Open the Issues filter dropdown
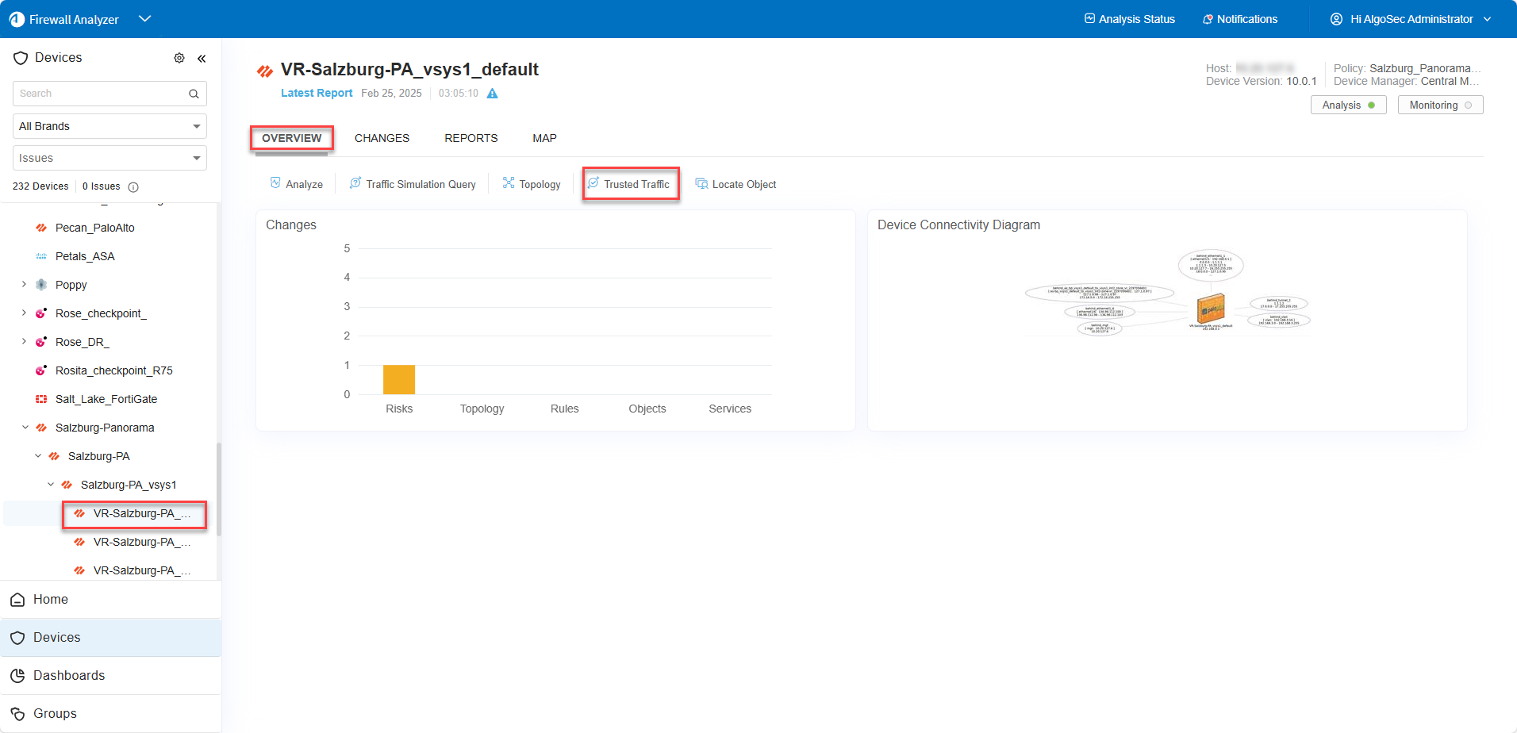The image size is (1517, 733). [x=109, y=158]
